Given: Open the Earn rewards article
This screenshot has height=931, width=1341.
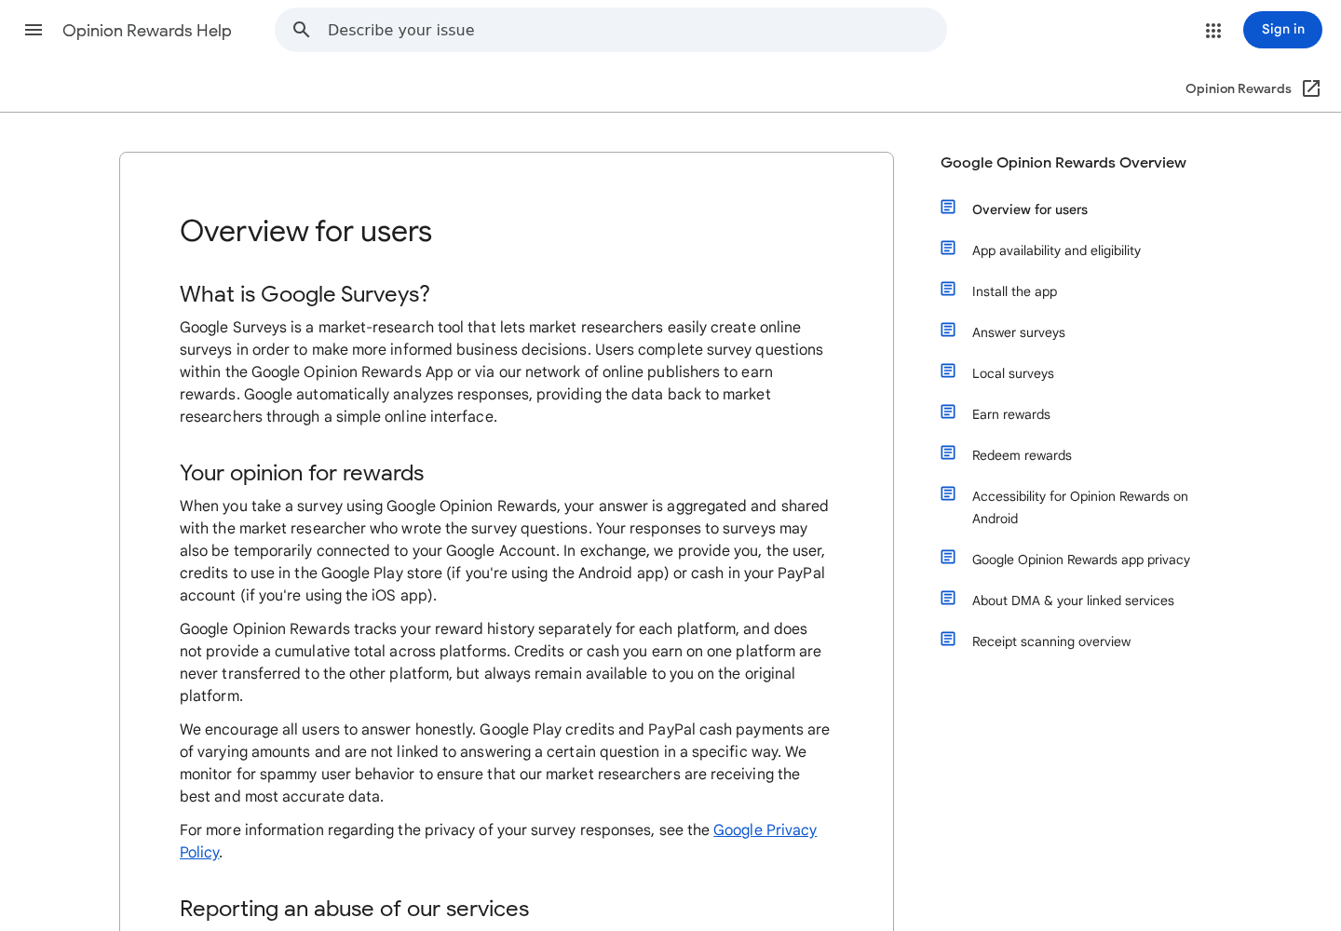Looking at the screenshot, I should click(1011, 414).
